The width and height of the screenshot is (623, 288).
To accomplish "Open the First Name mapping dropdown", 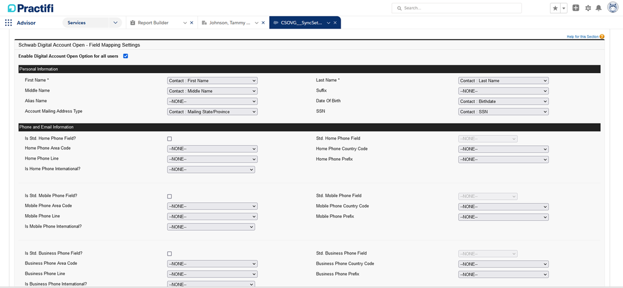I will click(212, 81).
